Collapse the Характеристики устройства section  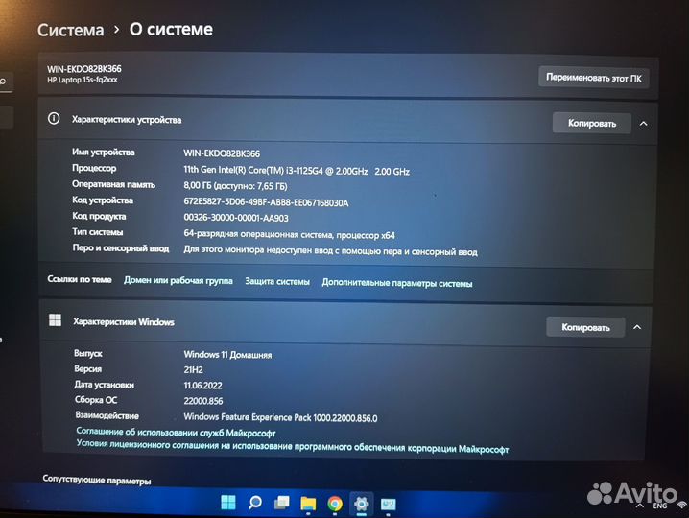pyautogui.click(x=643, y=124)
